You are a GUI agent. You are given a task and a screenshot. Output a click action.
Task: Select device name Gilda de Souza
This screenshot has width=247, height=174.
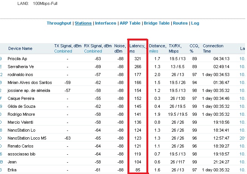22,106
